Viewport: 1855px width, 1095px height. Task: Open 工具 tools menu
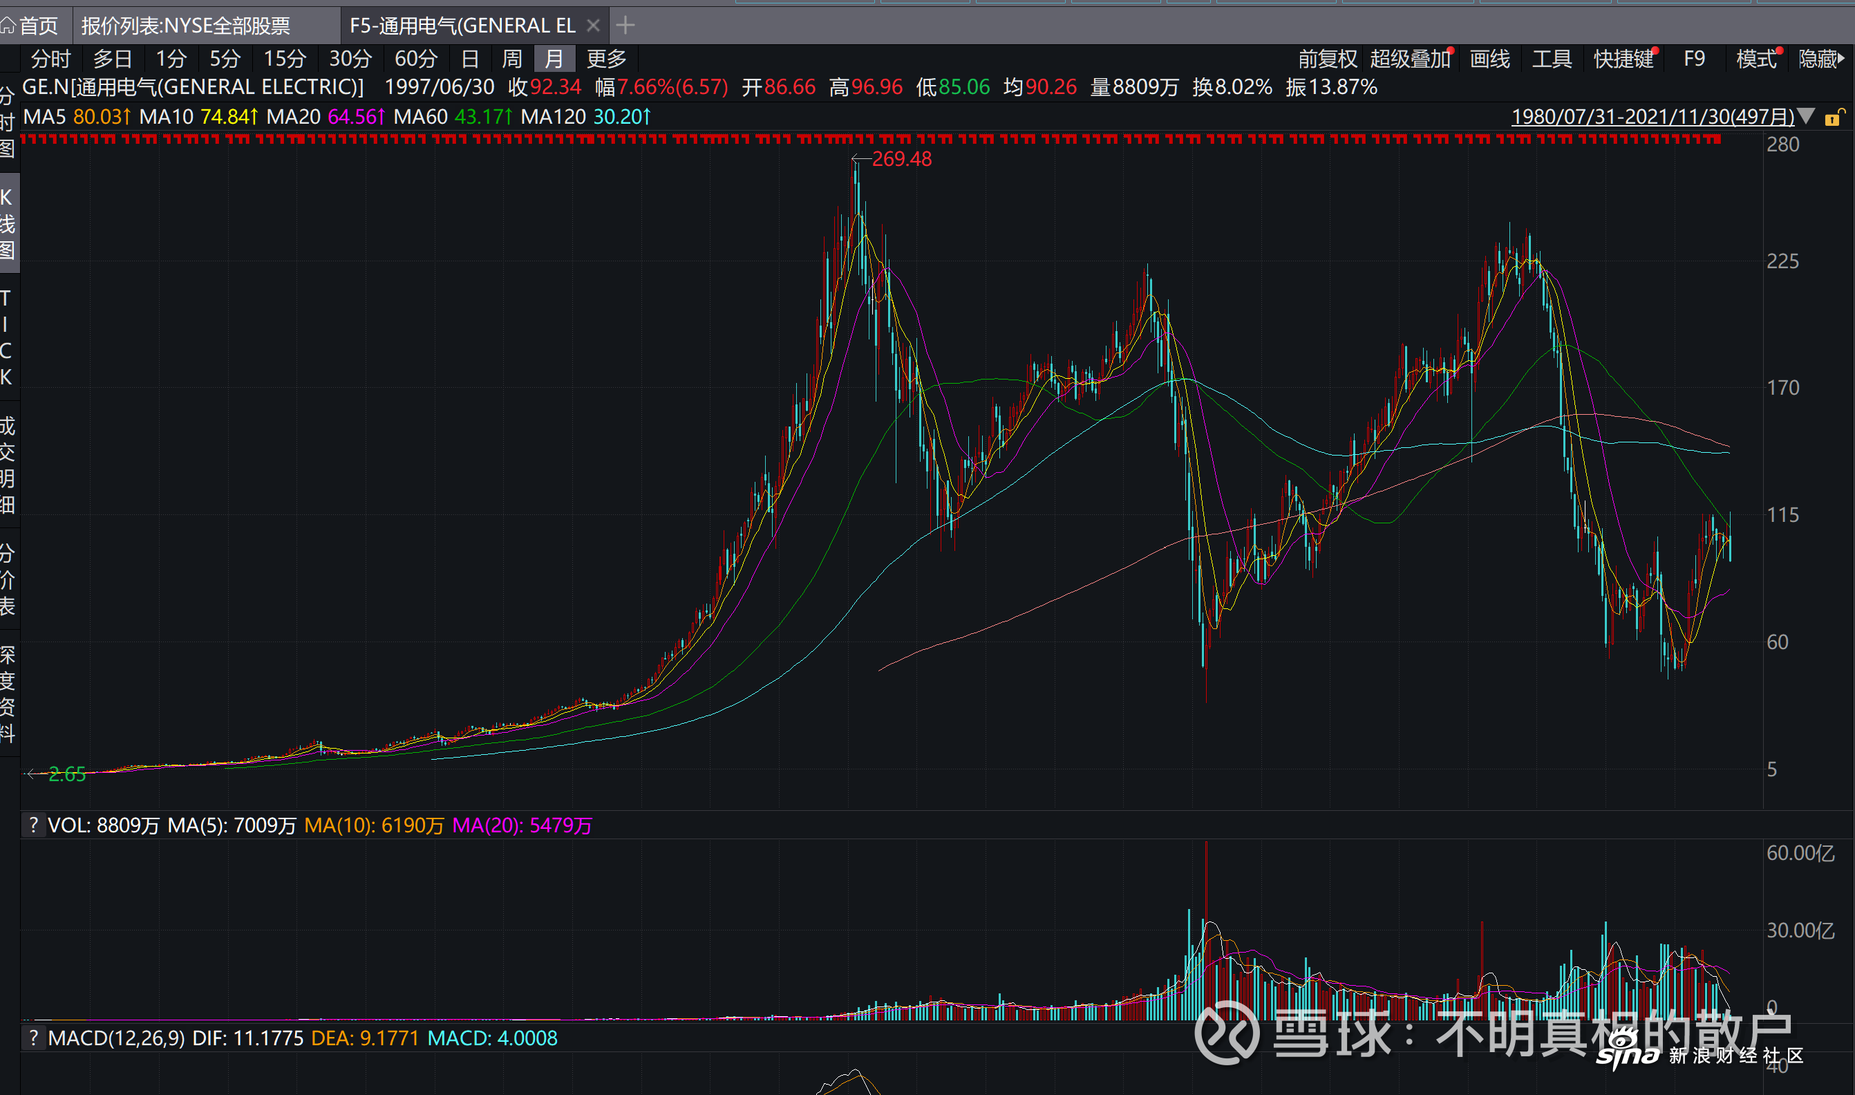point(1552,58)
